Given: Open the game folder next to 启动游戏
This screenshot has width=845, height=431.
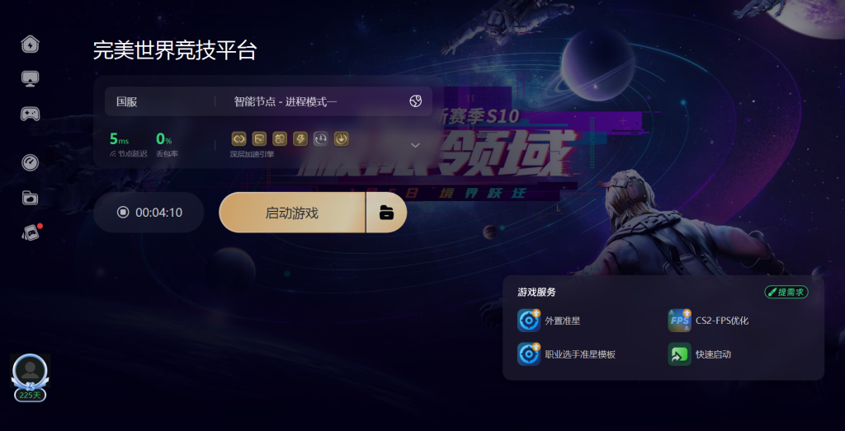Looking at the screenshot, I should (x=386, y=213).
